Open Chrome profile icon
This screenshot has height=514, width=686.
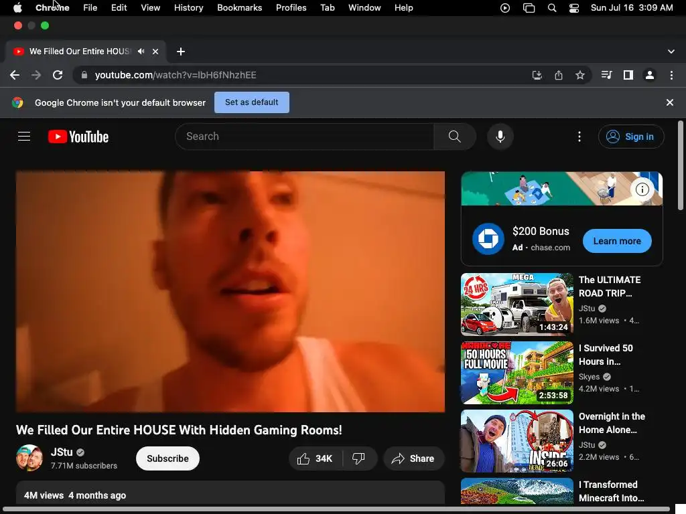tap(650, 75)
